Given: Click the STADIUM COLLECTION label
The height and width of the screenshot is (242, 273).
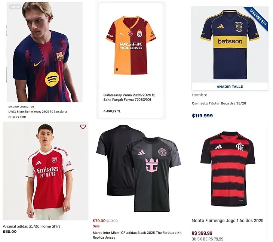Looking at the screenshot, I should [x=21, y=107].
